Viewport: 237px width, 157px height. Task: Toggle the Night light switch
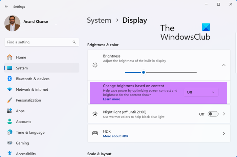[213, 114]
